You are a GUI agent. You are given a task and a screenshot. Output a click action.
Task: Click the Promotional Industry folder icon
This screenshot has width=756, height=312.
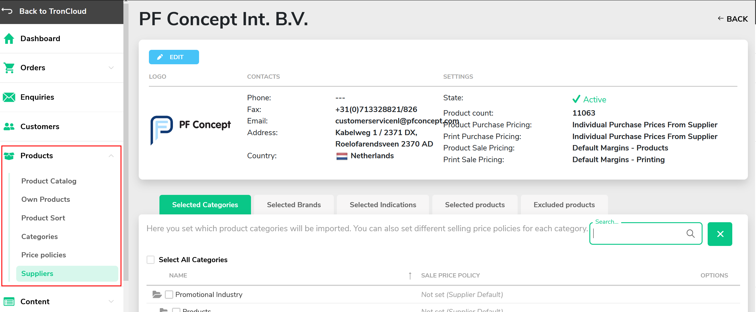[157, 294]
